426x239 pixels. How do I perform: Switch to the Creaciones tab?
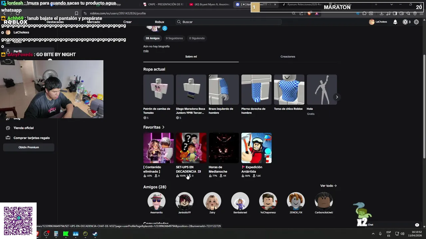[288, 56]
